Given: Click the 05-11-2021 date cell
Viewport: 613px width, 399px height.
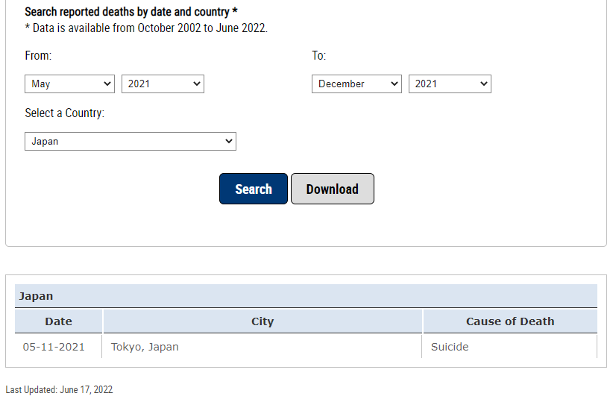Looking at the screenshot, I should (58, 347).
